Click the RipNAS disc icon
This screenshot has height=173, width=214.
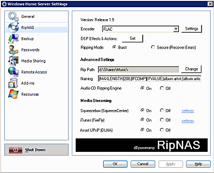click(x=13, y=27)
